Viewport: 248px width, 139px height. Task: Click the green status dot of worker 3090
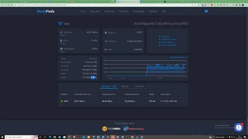click(62, 101)
